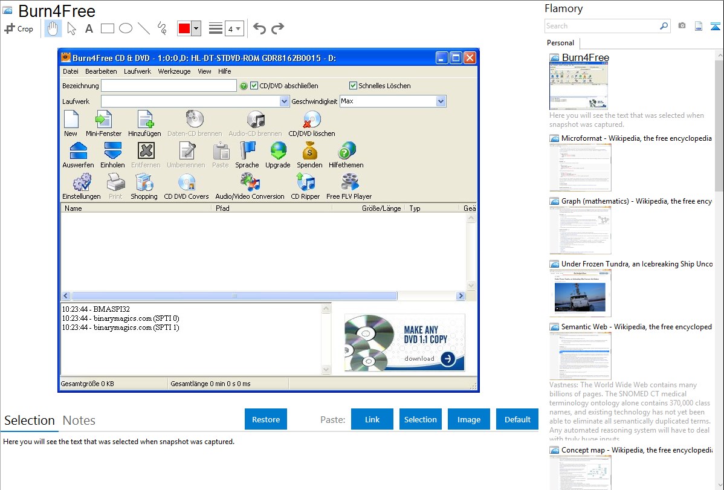Click the search magnifier icon
This screenshot has width=724, height=490.
(664, 26)
